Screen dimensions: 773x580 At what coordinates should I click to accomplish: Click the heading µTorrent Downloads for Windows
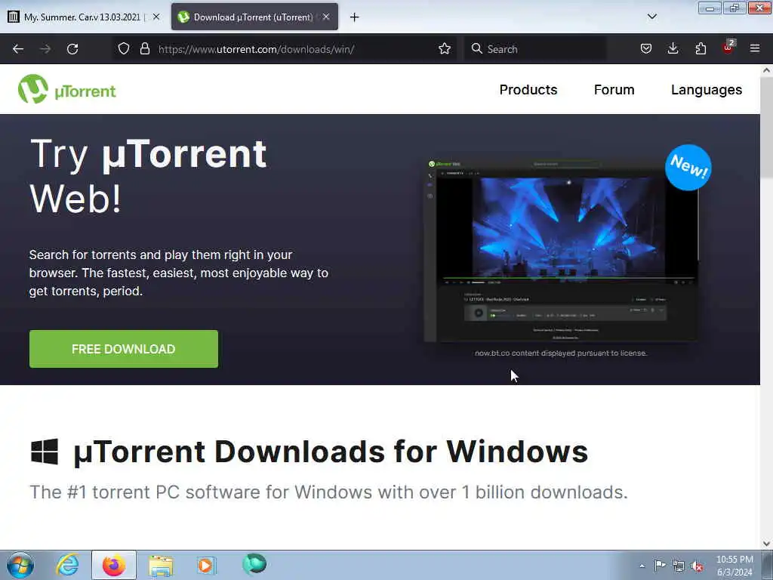click(x=331, y=452)
